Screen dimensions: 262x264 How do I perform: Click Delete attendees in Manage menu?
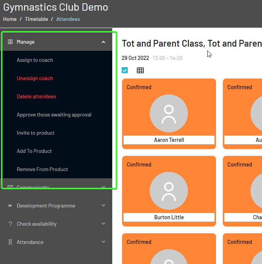(x=36, y=96)
